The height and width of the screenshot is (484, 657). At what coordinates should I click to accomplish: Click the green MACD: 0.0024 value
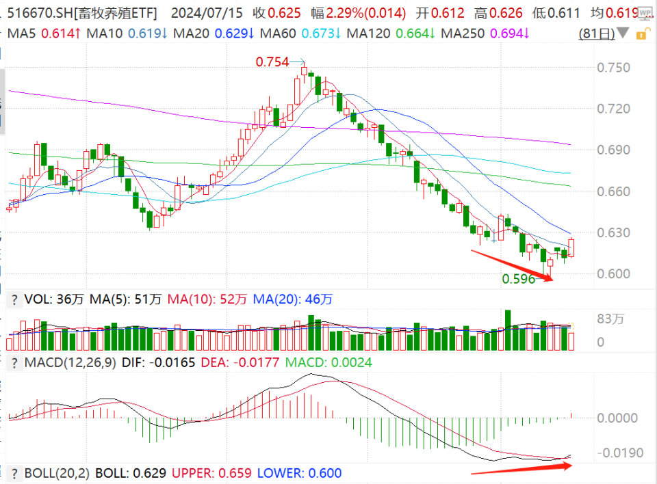[x=328, y=362]
